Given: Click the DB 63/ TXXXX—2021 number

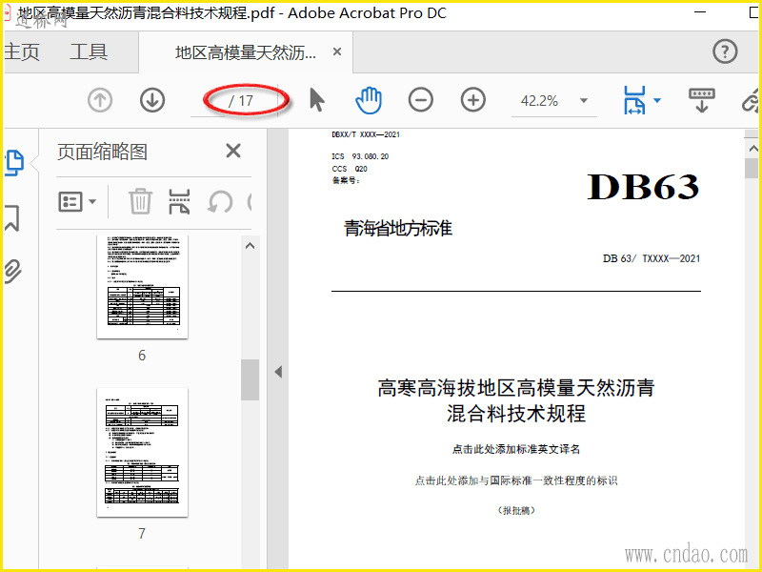Looking at the screenshot, I should coord(652,258).
